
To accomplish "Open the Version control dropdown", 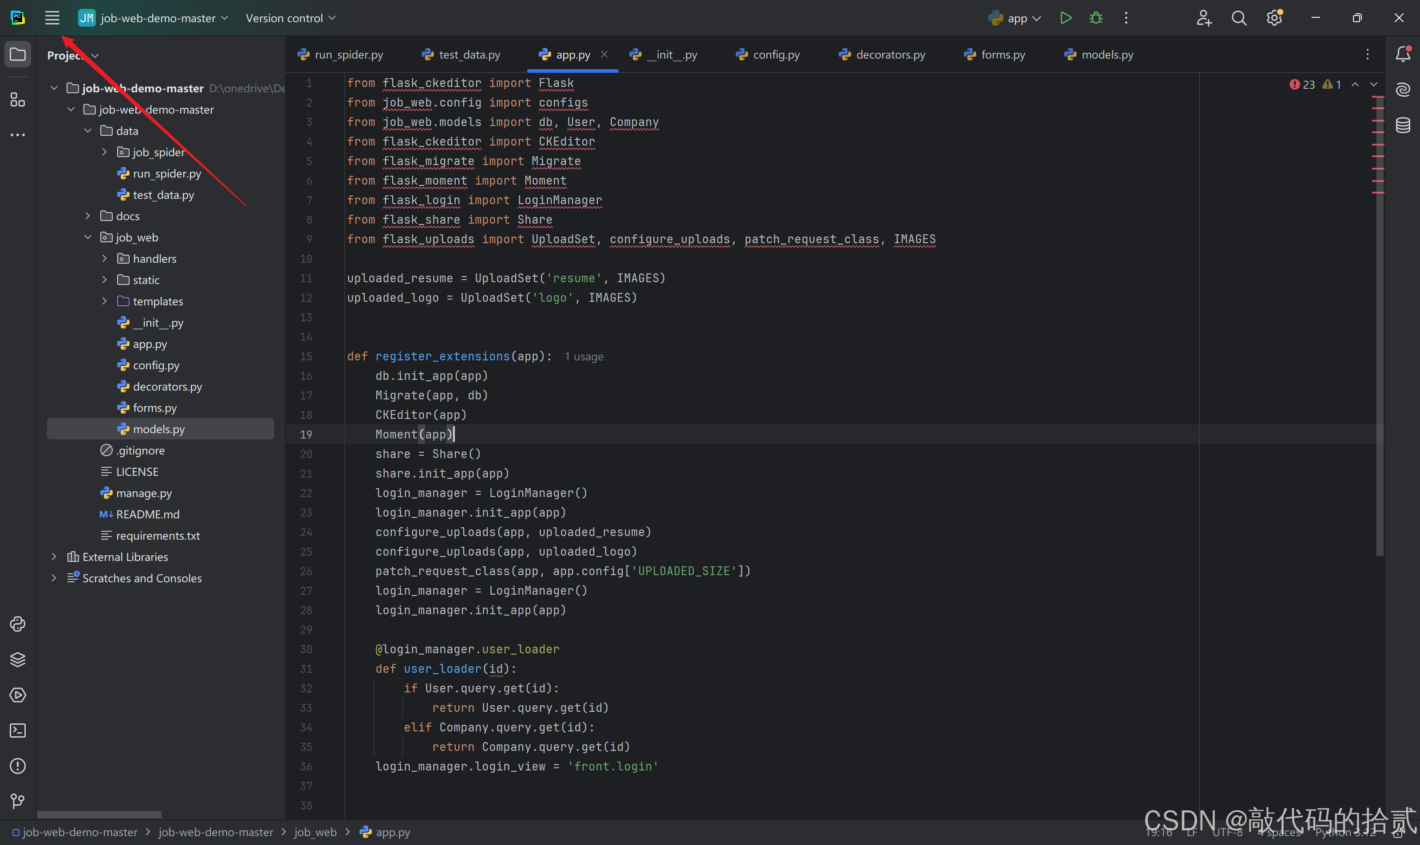I will (290, 18).
